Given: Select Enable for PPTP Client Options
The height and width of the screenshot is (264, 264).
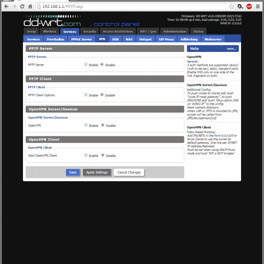Looking at the screenshot, I should point(85,95).
